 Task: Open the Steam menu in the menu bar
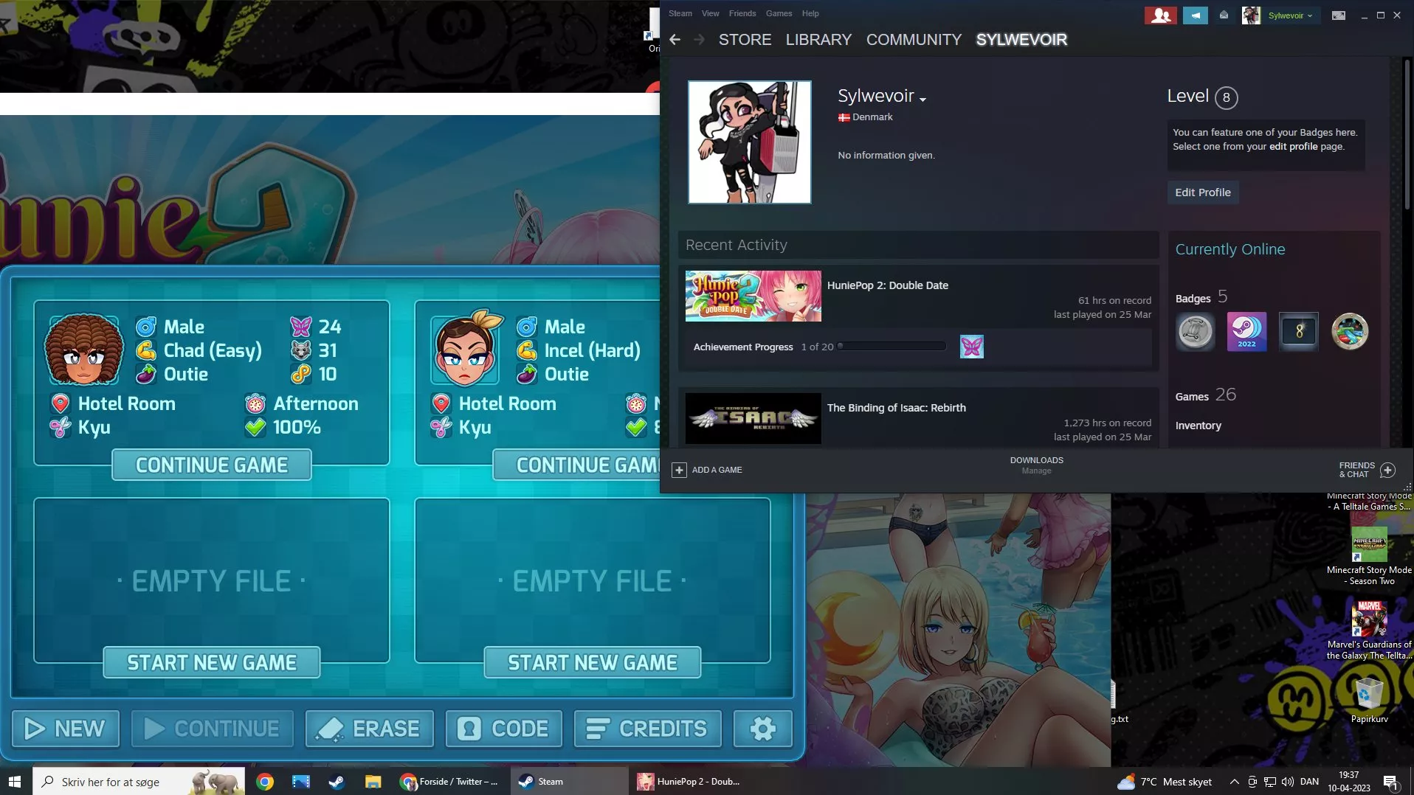point(679,13)
